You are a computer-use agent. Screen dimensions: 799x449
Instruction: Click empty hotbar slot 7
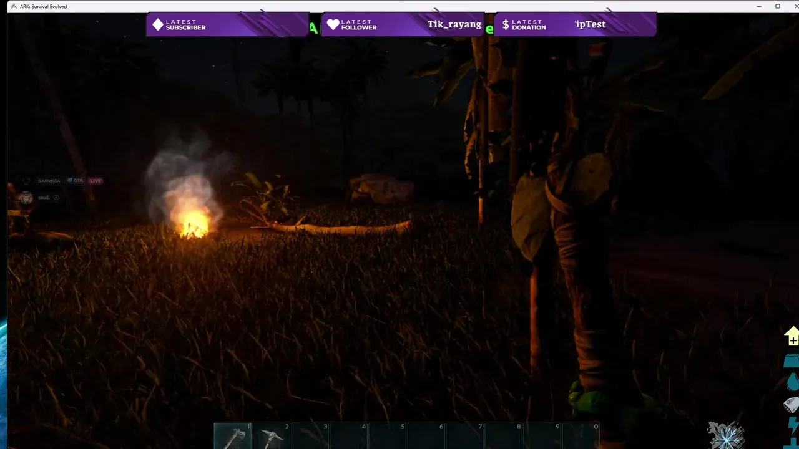pyautogui.click(x=464, y=436)
